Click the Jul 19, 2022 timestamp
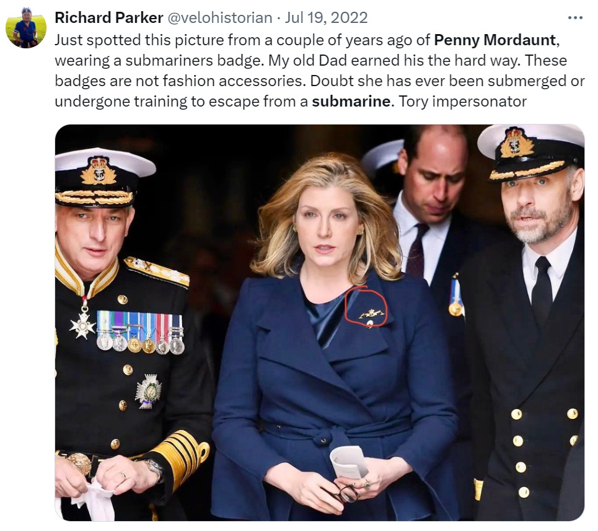The height and width of the screenshot is (531, 598). click(x=326, y=17)
